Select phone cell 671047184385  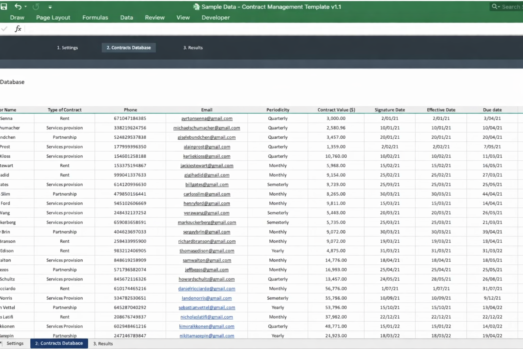coord(130,118)
